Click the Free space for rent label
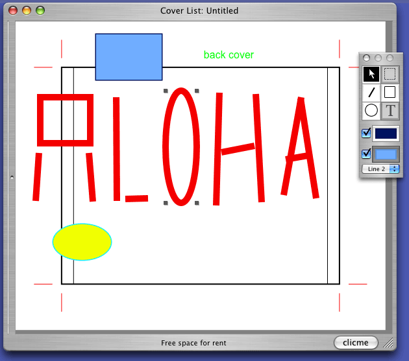The image size is (409, 361). tap(193, 343)
